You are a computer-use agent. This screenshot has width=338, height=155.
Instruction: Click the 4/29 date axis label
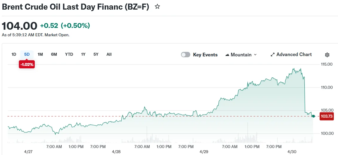pos(204,152)
